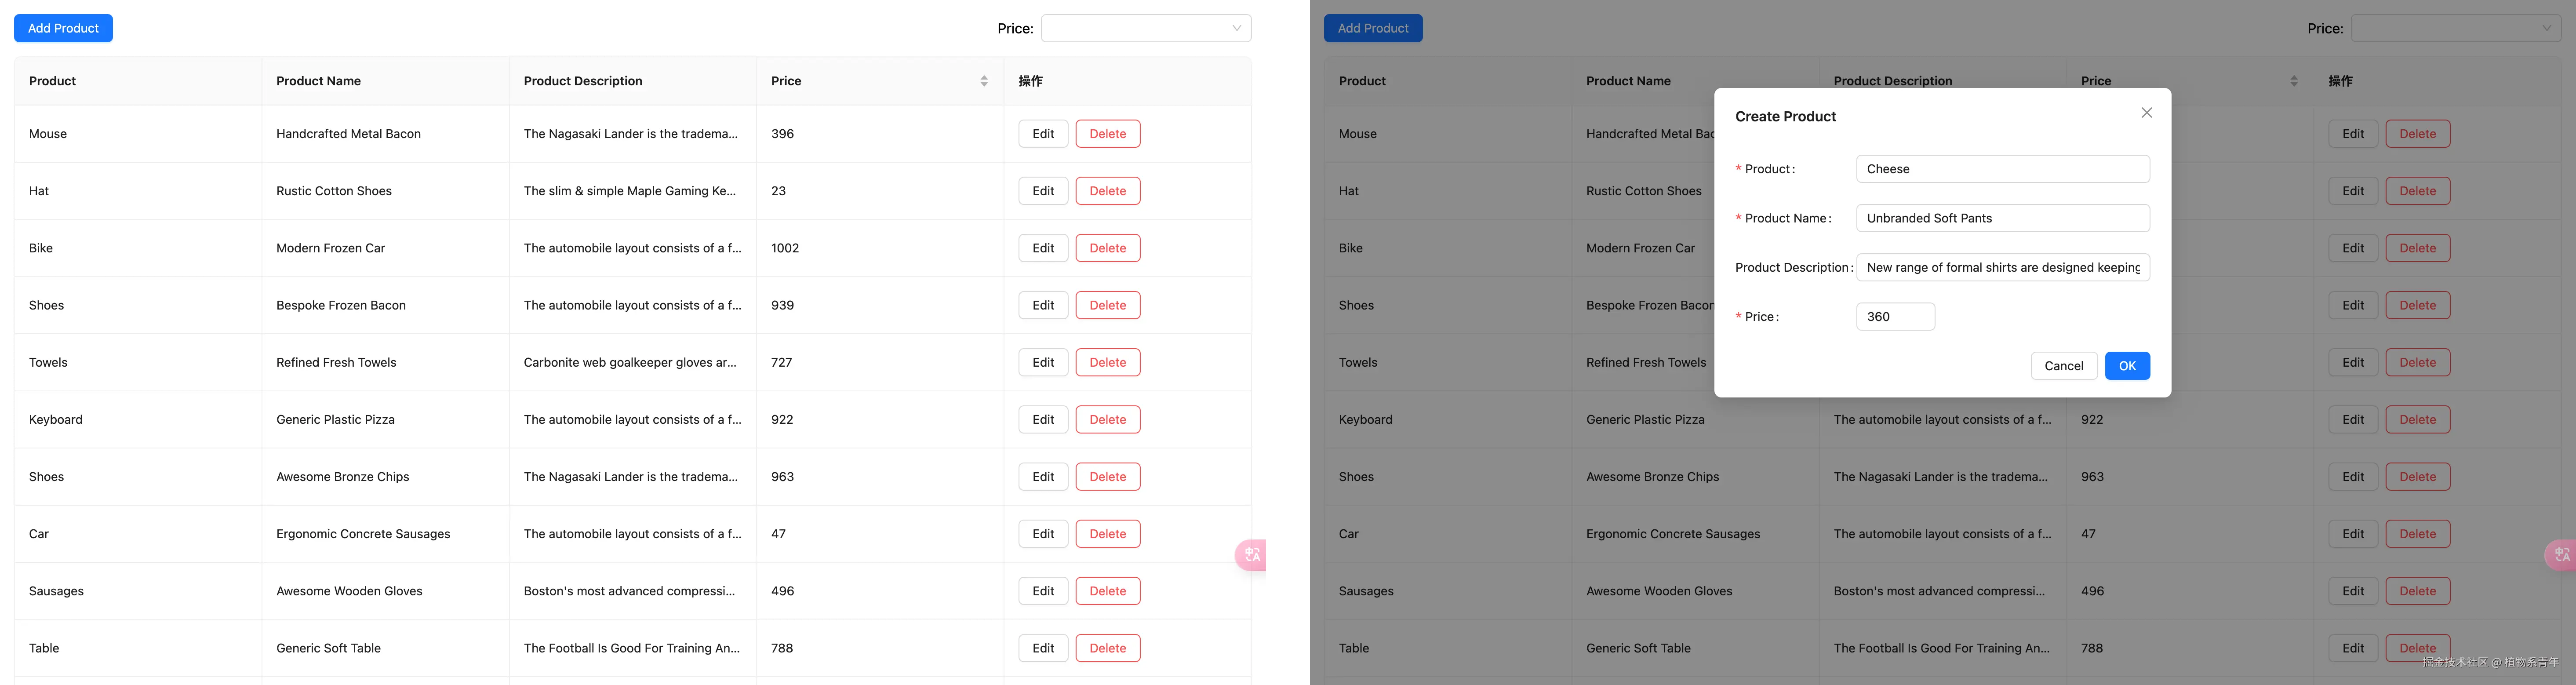Click Add Product button in left panel
2576x685 pixels.
pos(63,28)
